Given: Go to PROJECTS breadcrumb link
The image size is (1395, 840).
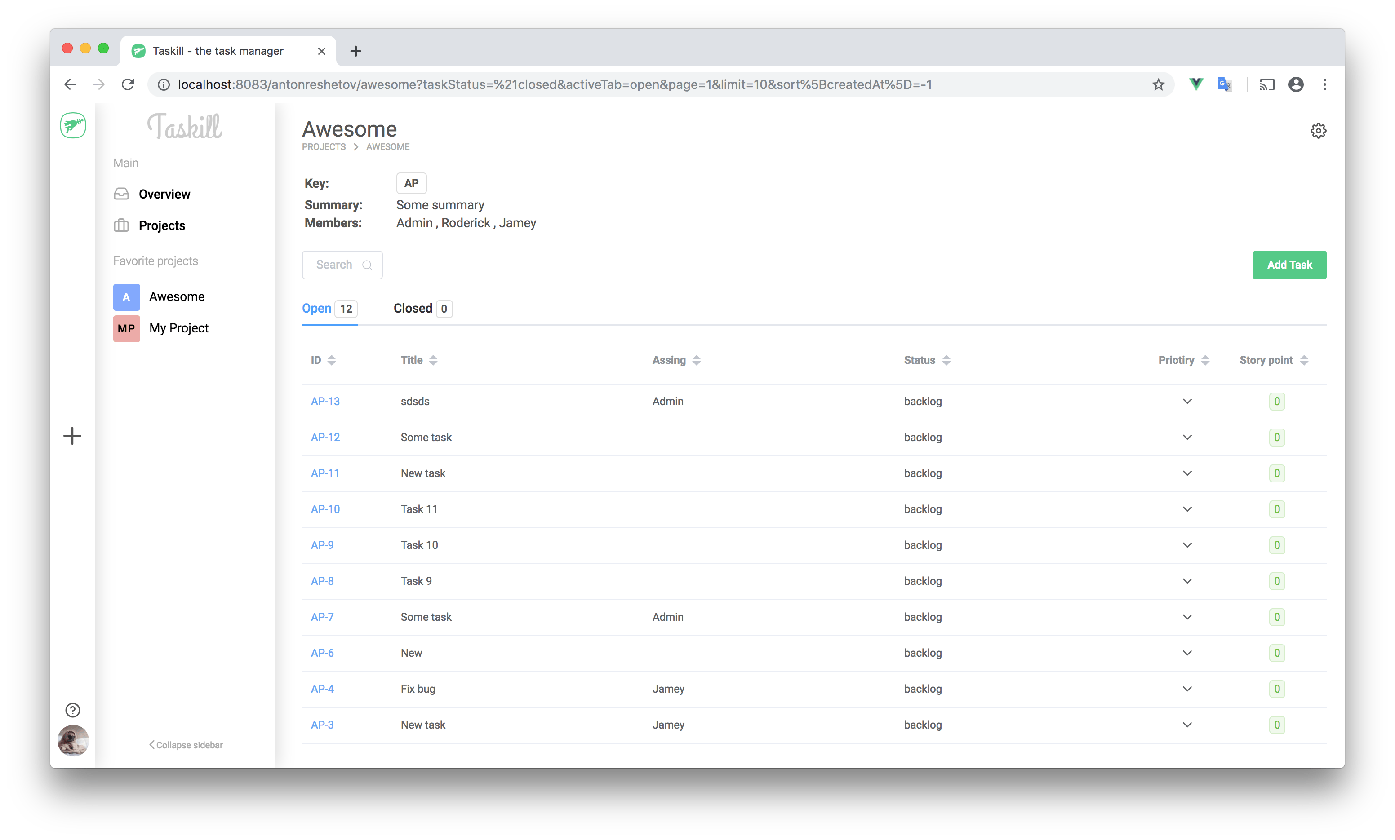Looking at the screenshot, I should coord(324,146).
